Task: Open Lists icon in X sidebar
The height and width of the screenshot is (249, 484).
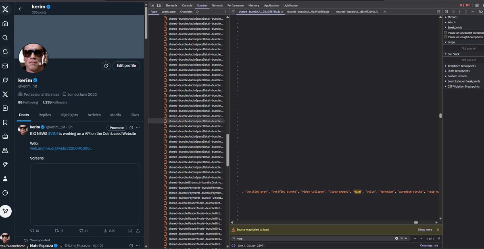Action: (5, 108)
